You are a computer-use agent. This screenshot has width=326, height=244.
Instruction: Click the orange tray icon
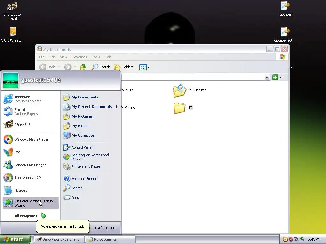point(285,239)
